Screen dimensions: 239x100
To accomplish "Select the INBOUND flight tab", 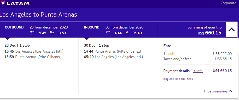I will [x=118, y=30].
